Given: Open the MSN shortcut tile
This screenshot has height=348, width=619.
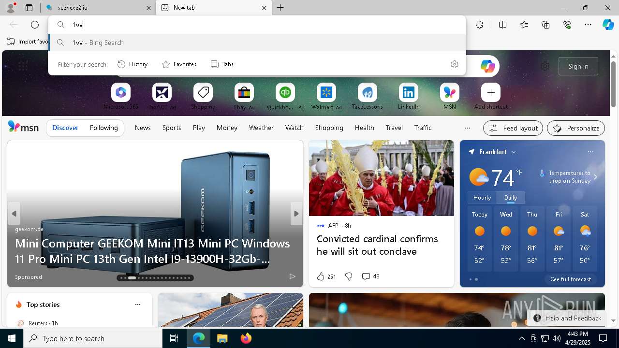Looking at the screenshot, I should pyautogui.click(x=450, y=92).
